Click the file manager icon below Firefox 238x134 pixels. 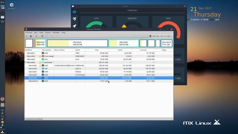click(3, 105)
